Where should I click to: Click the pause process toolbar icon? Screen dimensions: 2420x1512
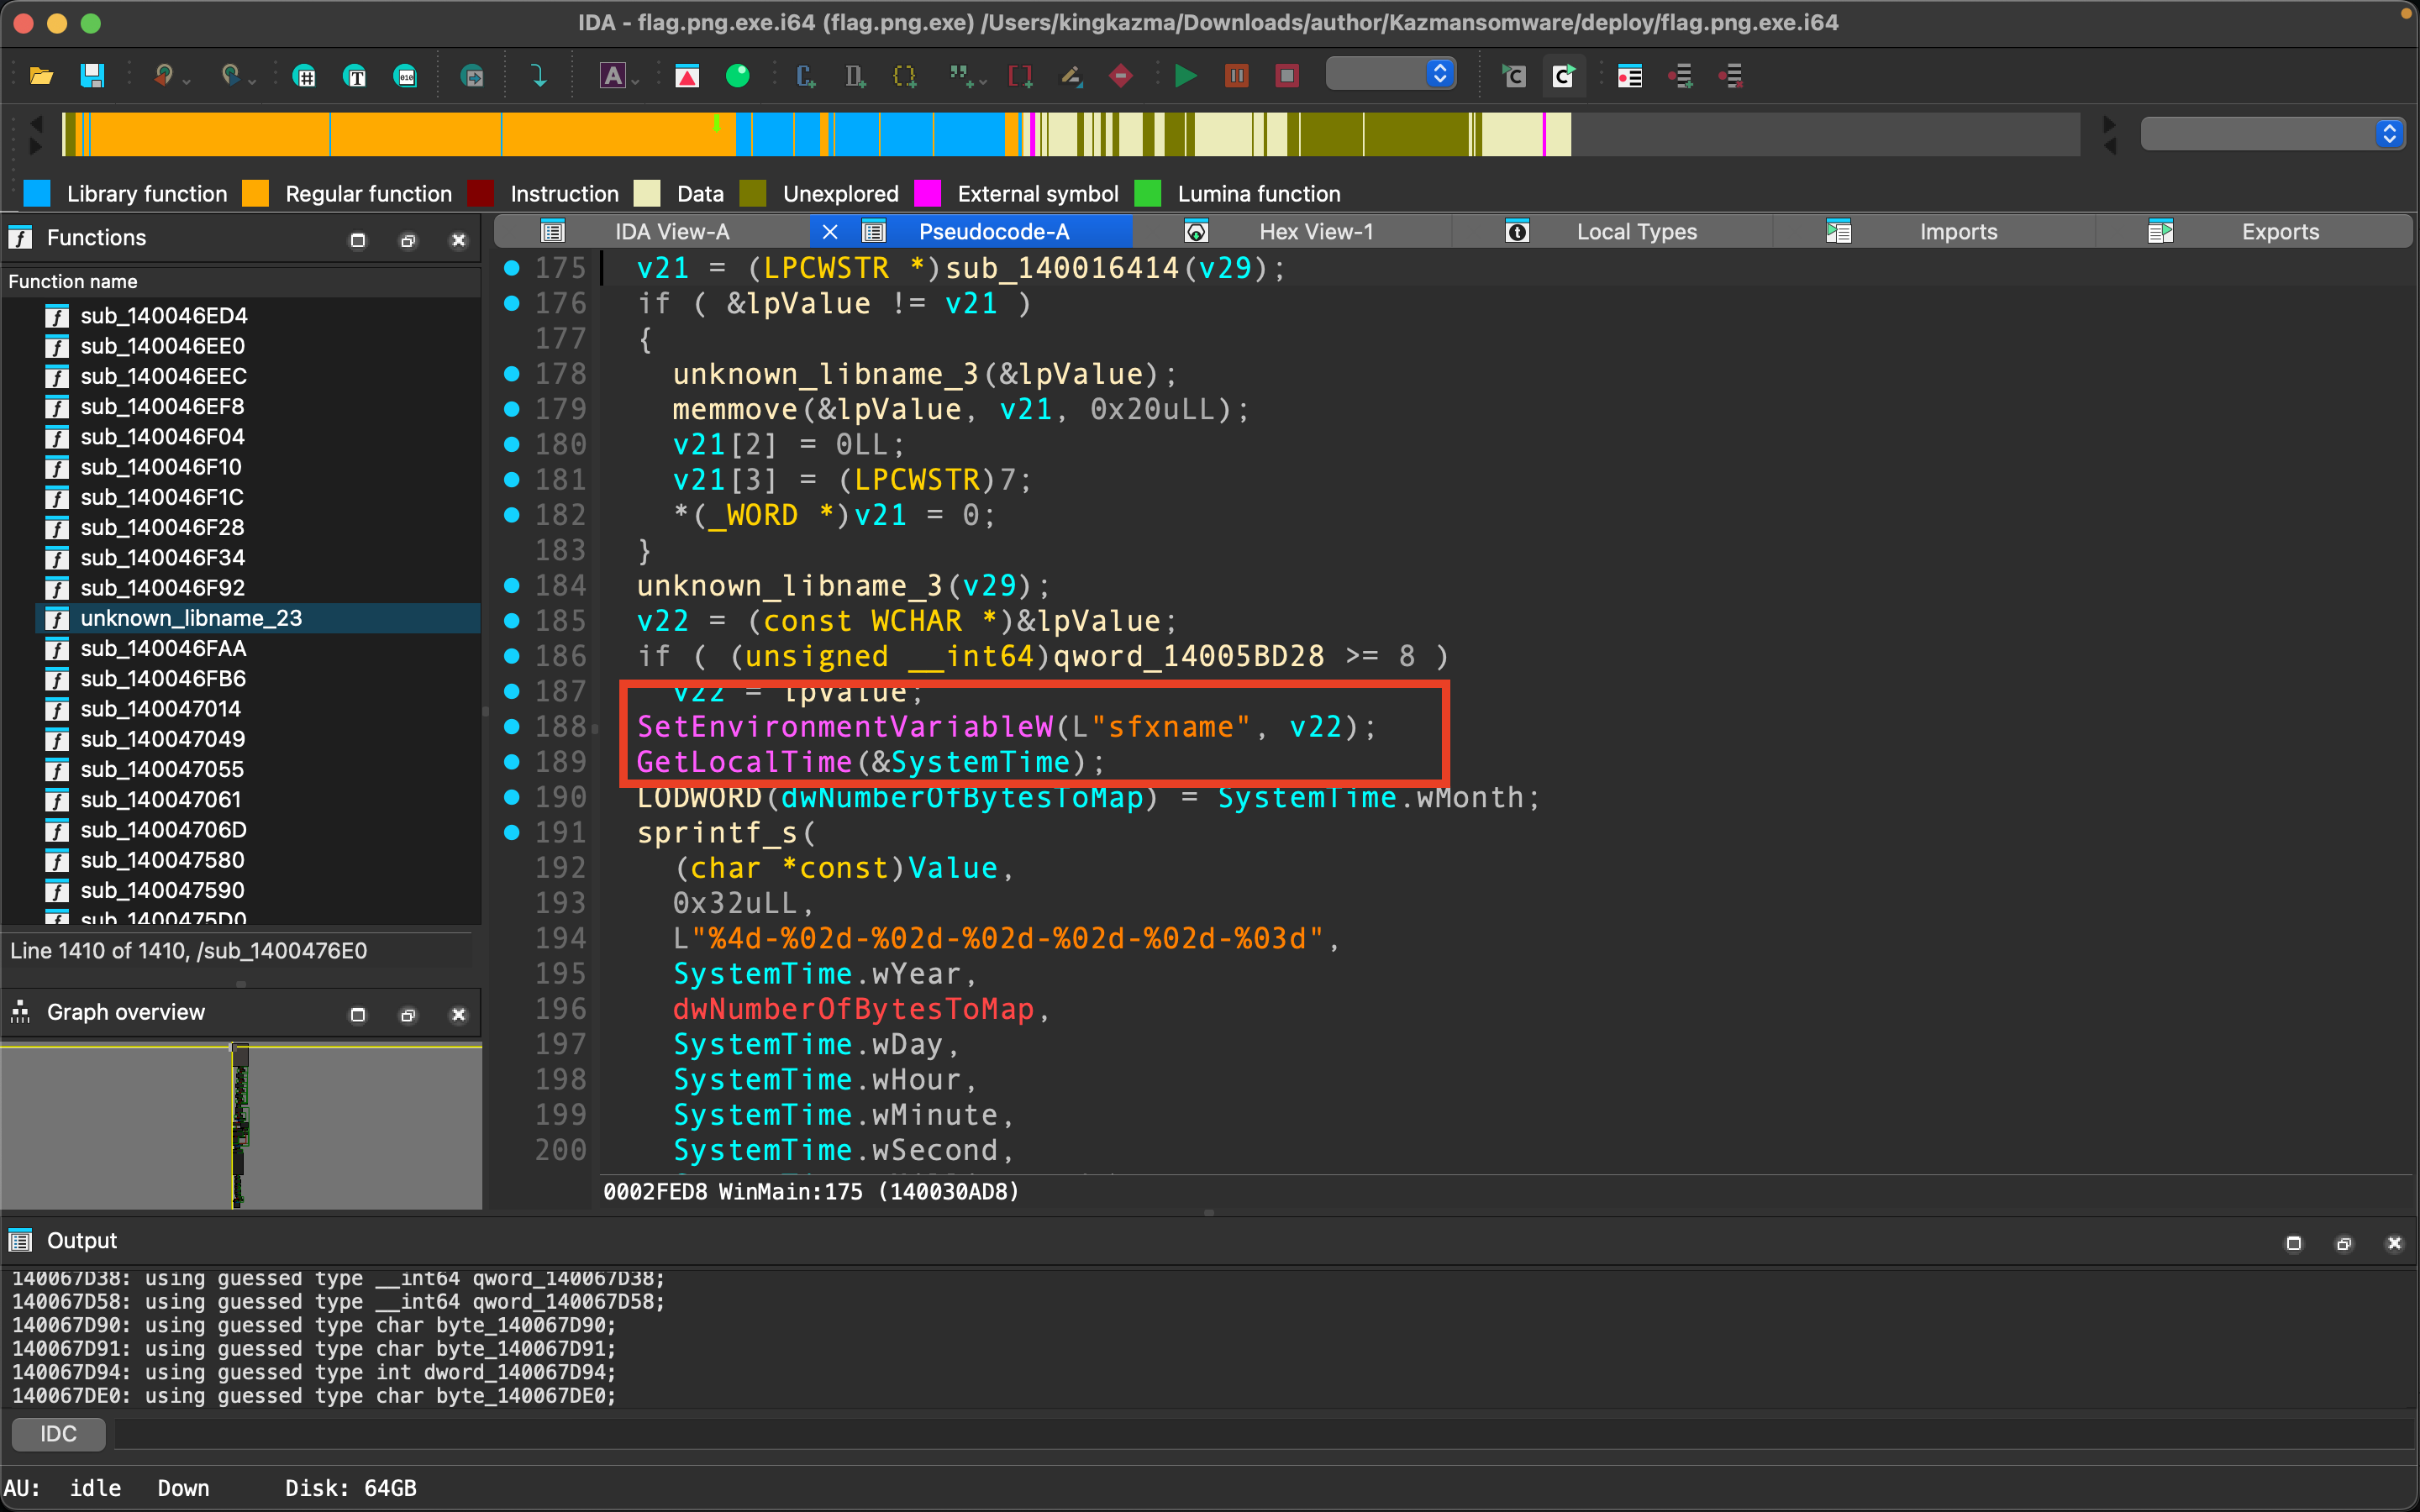[x=1236, y=76]
